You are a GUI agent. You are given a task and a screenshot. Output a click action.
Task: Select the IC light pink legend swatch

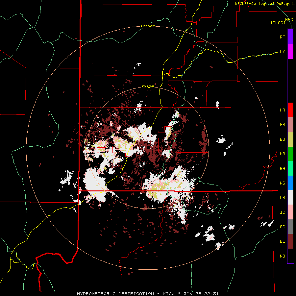coord(290,212)
